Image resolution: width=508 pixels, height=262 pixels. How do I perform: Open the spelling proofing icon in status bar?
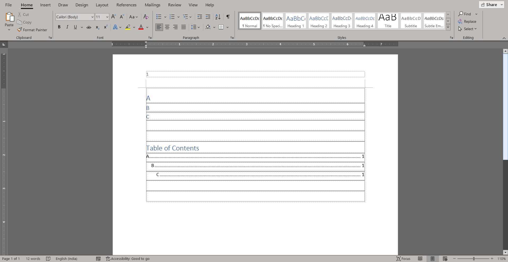pos(48,259)
